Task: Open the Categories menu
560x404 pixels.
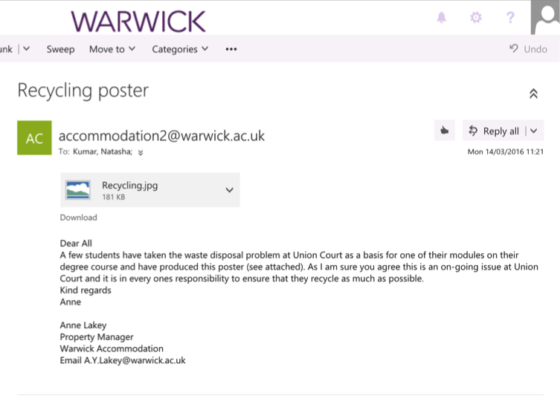Action: [x=180, y=49]
